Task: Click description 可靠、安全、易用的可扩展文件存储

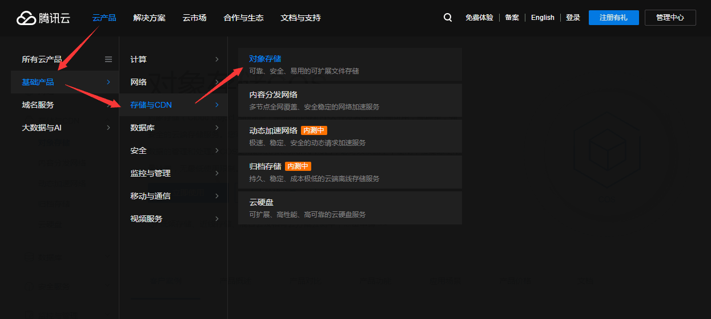Action: point(304,71)
